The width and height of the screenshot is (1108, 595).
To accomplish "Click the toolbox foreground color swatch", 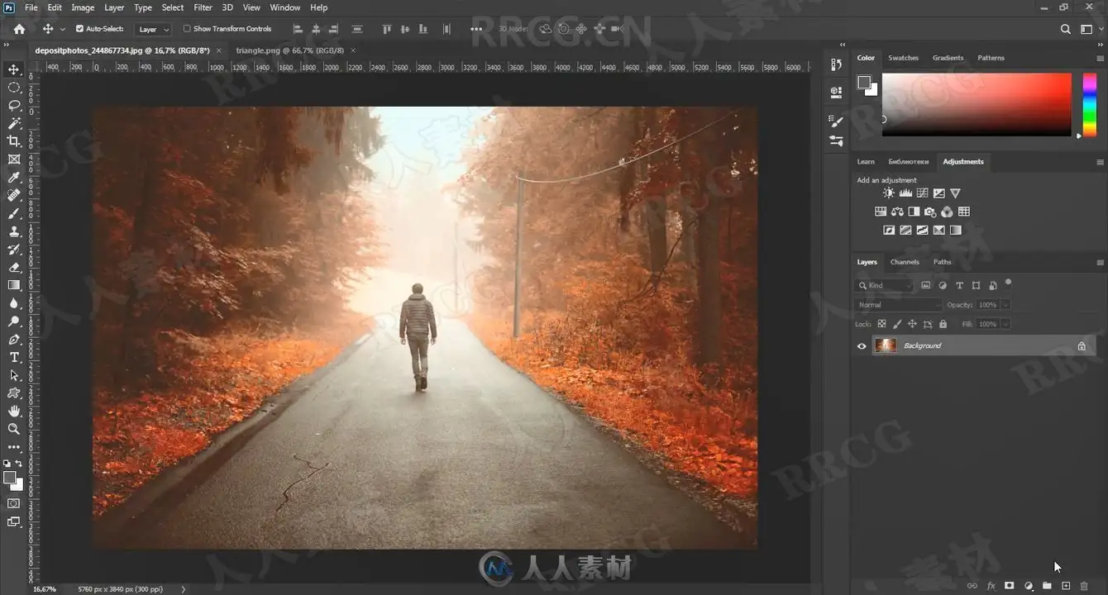I will (10, 478).
